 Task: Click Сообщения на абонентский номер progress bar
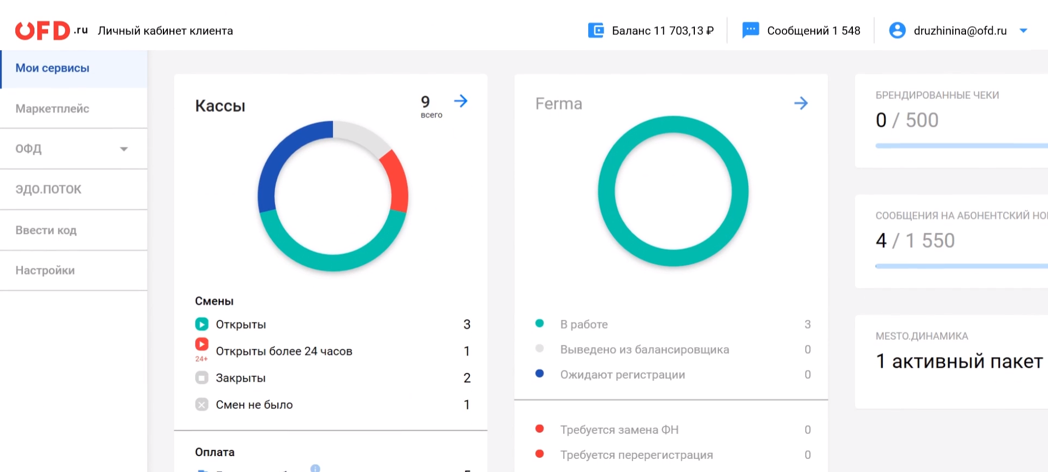[962, 266]
